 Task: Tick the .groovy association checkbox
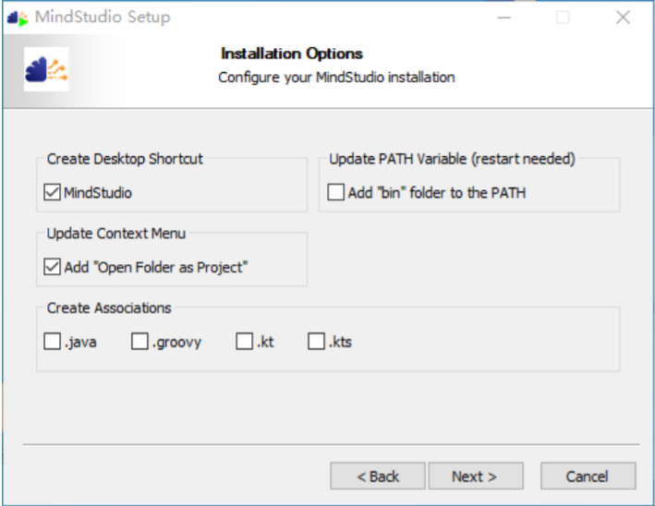tap(139, 342)
